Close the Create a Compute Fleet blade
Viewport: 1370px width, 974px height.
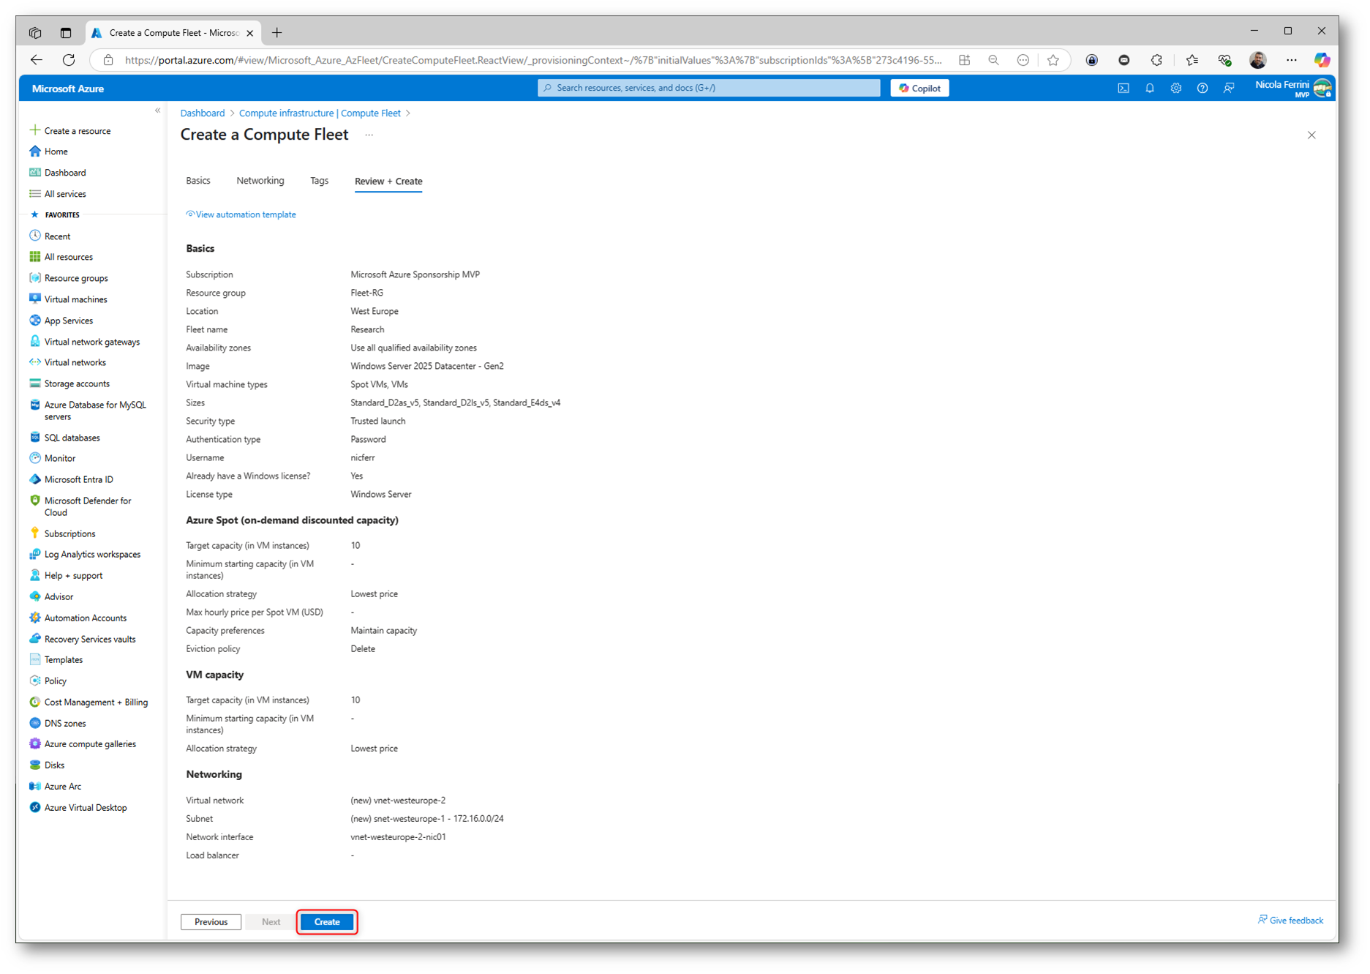point(1311,135)
